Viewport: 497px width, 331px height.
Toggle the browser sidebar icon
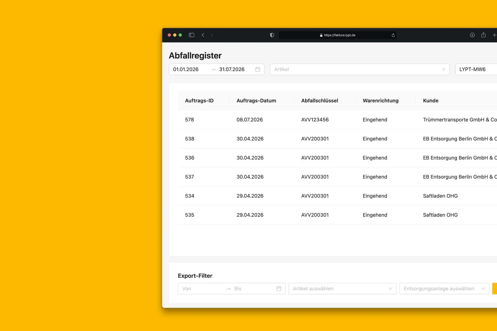[191, 35]
